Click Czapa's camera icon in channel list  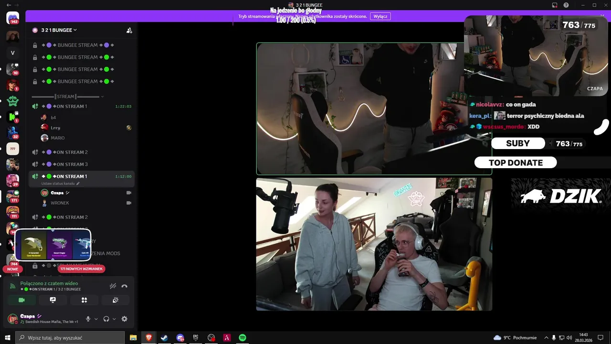[128, 193]
